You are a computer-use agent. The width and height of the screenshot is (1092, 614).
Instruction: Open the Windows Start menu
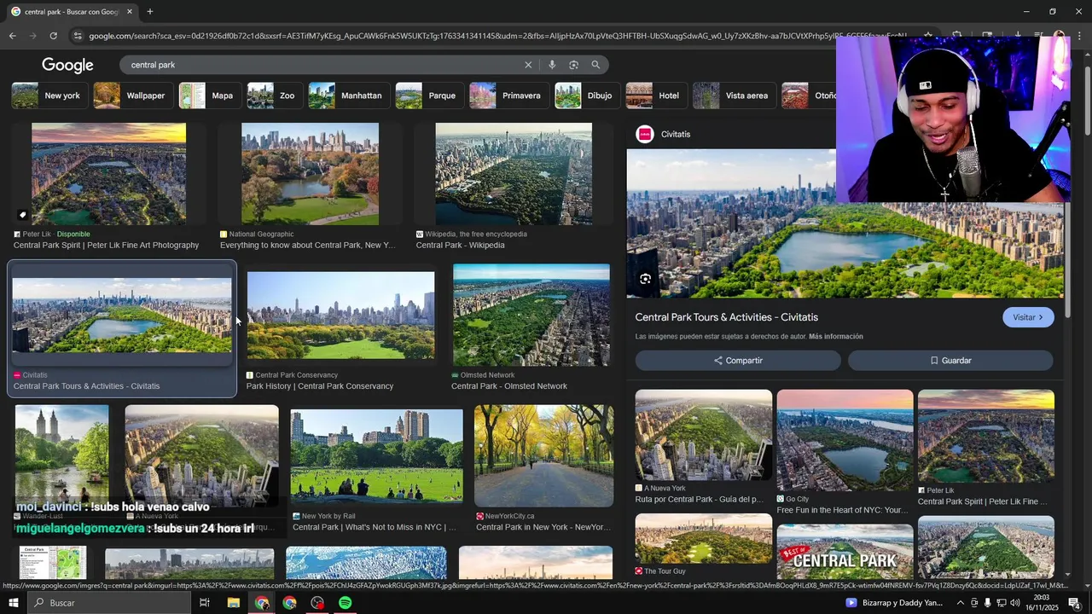point(13,603)
